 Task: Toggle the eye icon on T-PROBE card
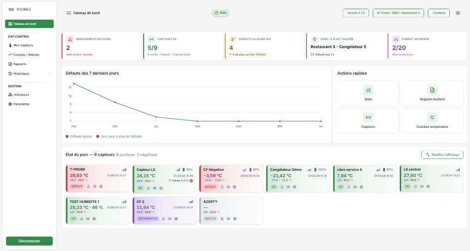pos(95,186)
